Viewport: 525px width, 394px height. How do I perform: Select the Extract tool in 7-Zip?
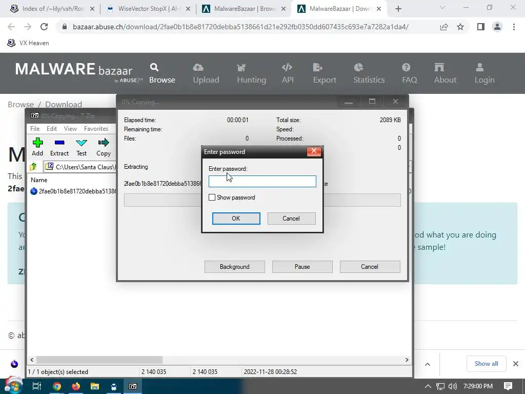59,147
